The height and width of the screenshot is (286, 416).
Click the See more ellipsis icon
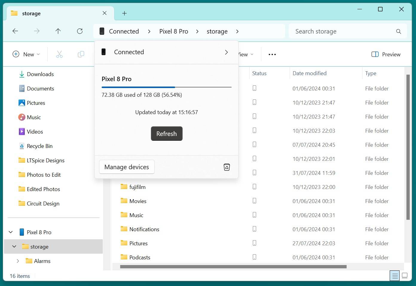[272, 54]
